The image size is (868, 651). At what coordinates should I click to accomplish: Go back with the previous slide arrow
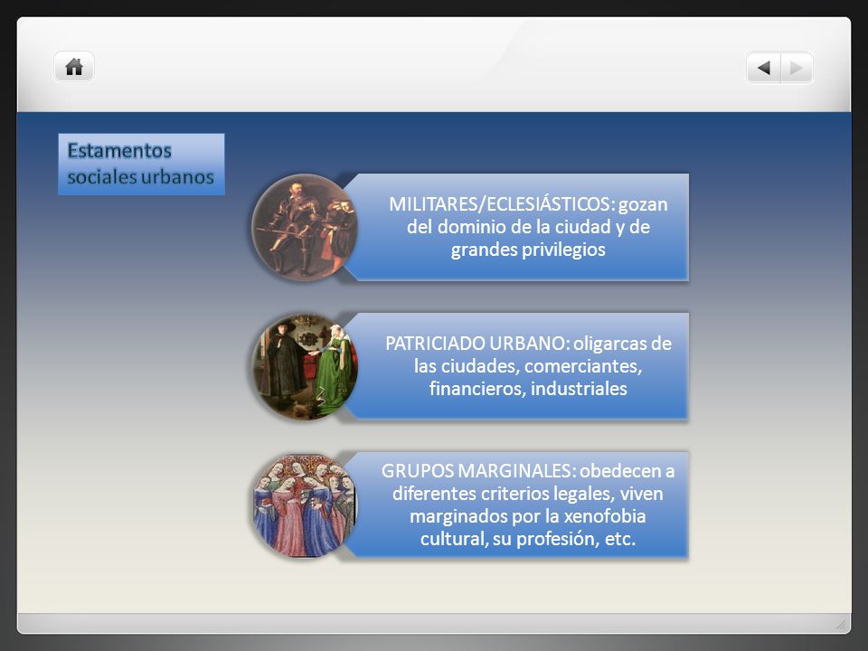[763, 68]
